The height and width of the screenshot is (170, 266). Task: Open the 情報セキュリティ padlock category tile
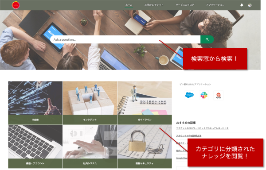[145, 147]
